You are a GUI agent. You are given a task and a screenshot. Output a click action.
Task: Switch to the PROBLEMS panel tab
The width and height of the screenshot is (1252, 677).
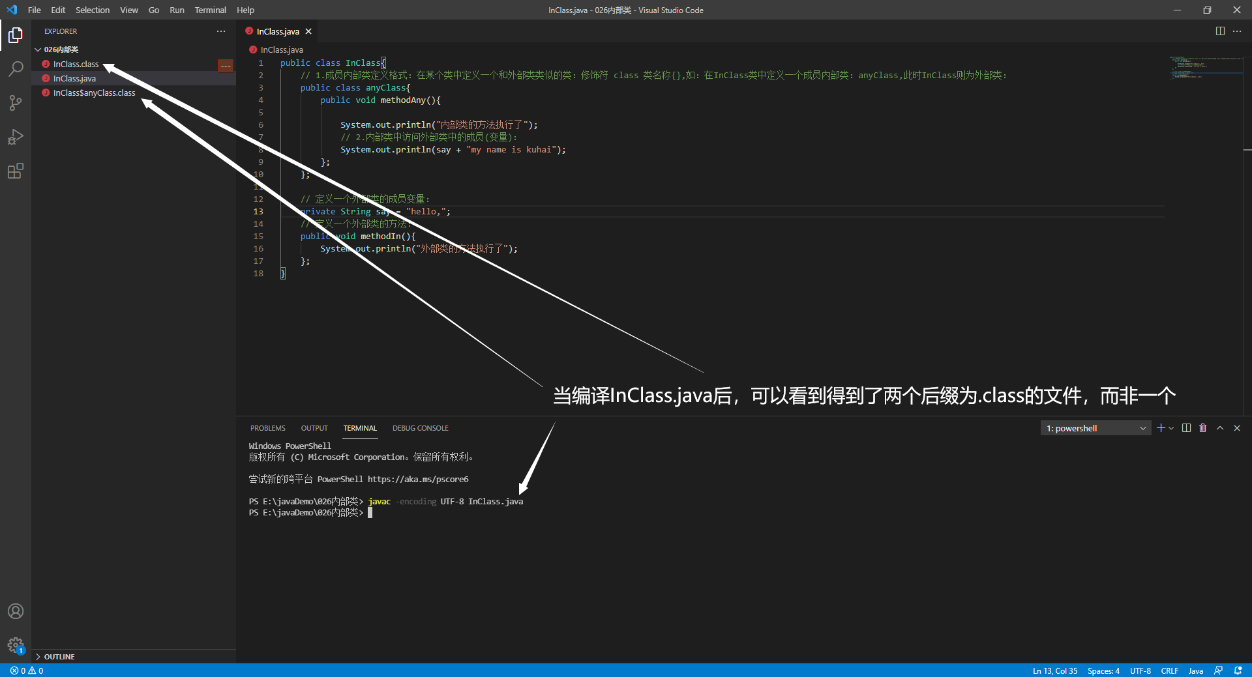click(x=268, y=428)
